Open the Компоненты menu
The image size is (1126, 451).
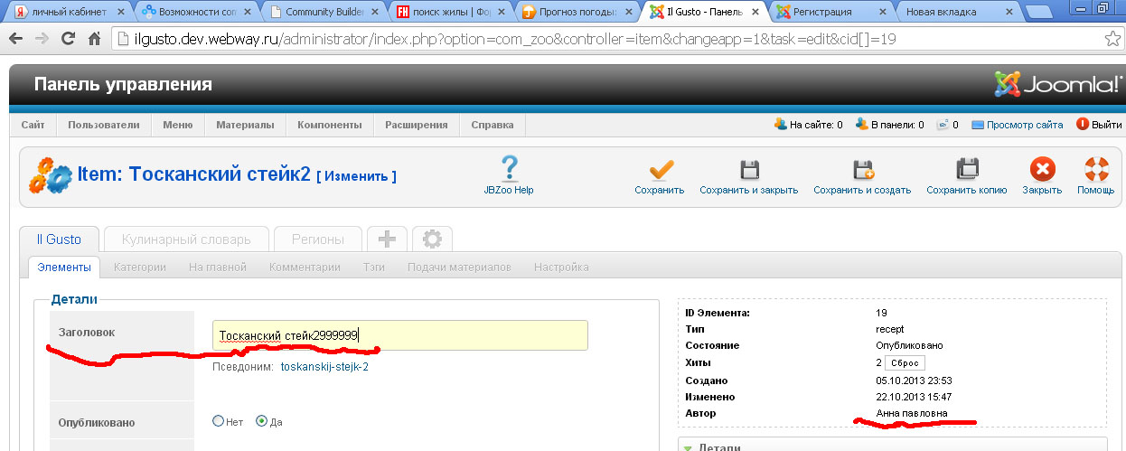[x=329, y=125]
